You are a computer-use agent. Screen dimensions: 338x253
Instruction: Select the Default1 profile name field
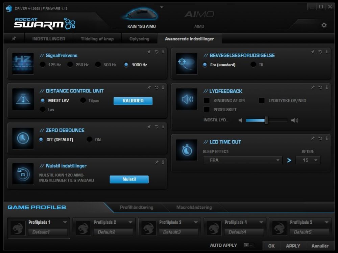[48, 232]
